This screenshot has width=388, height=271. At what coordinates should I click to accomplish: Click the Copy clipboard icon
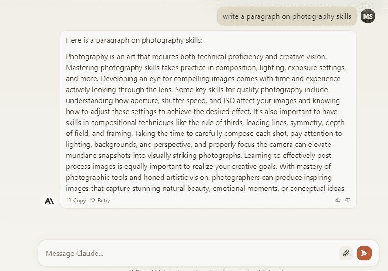point(69,201)
